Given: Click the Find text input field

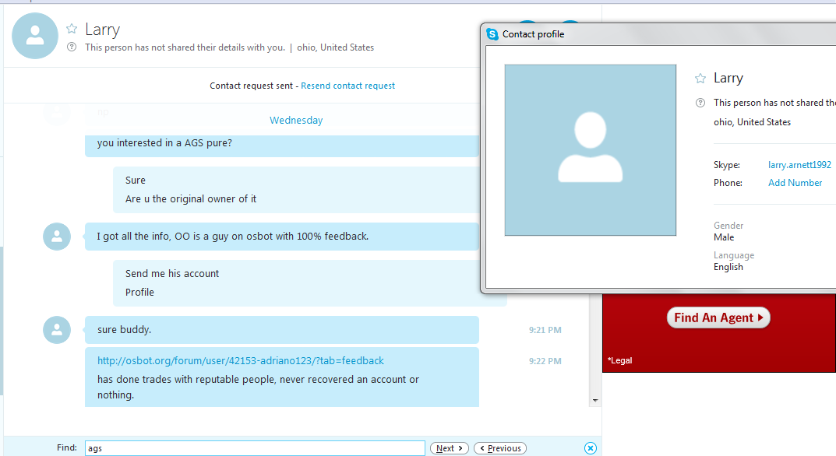Looking at the screenshot, I should [x=255, y=448].
